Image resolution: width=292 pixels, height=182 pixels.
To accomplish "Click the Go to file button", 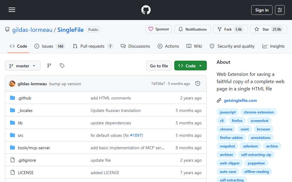I will coord(159,66).
